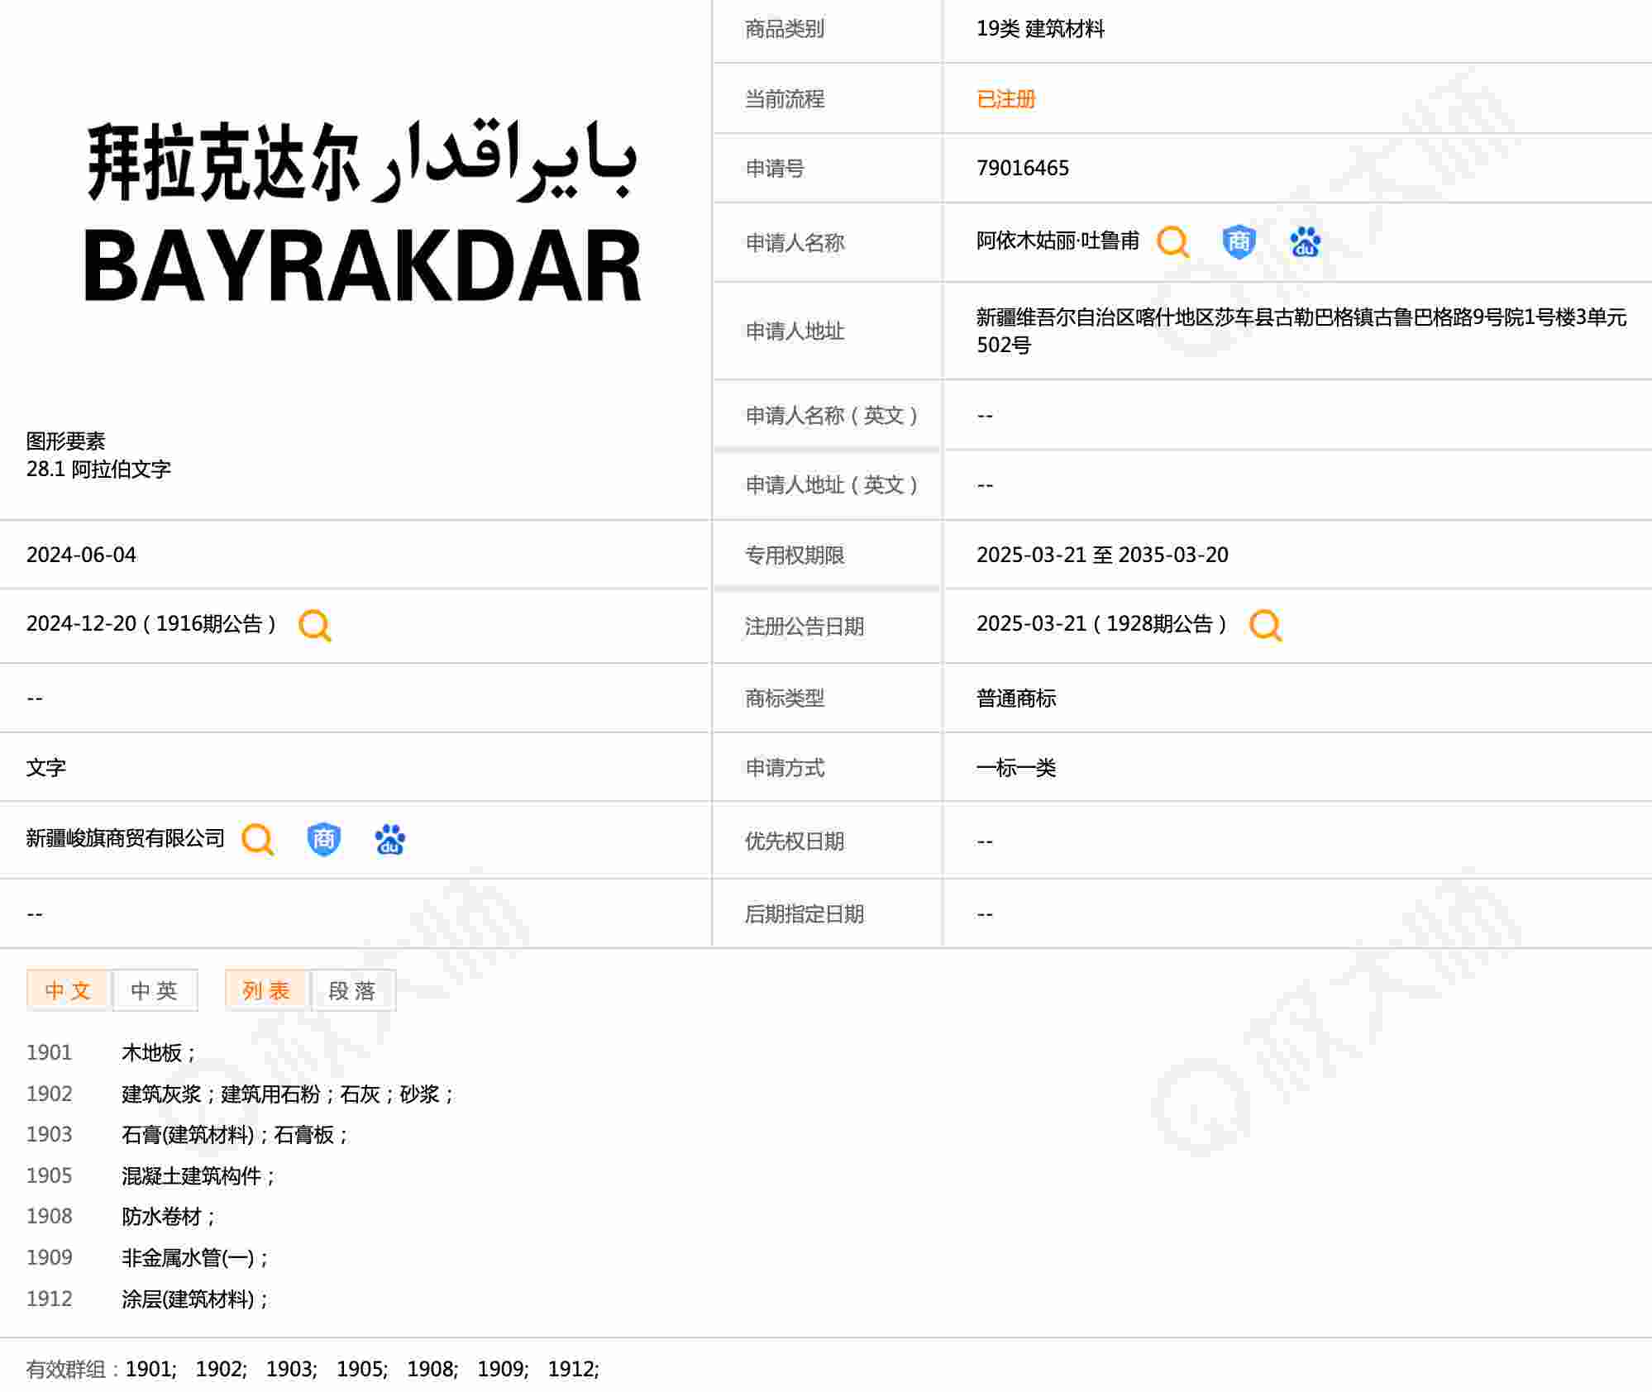Click search icon next to 1928期公告 date

(1265, 626)
